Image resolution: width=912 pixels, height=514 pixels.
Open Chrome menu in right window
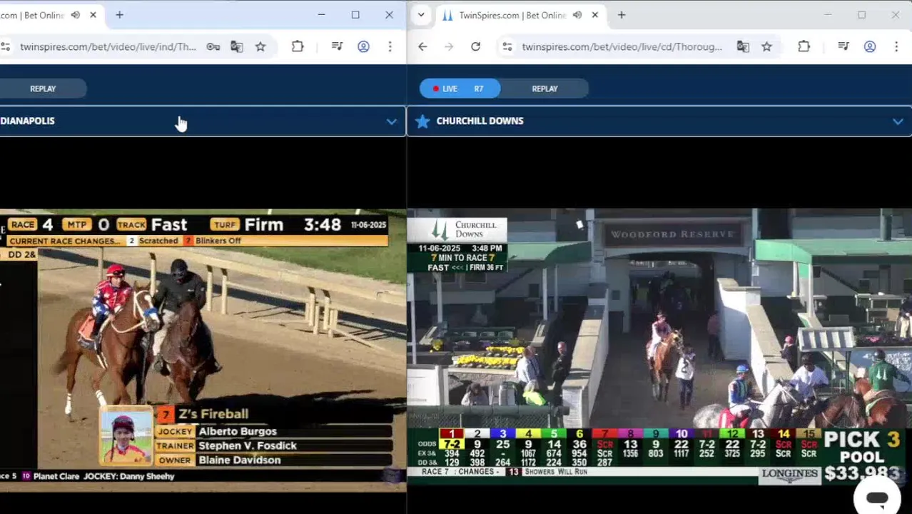896,46
